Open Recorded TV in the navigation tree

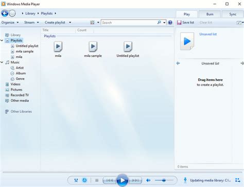[20, 95]
